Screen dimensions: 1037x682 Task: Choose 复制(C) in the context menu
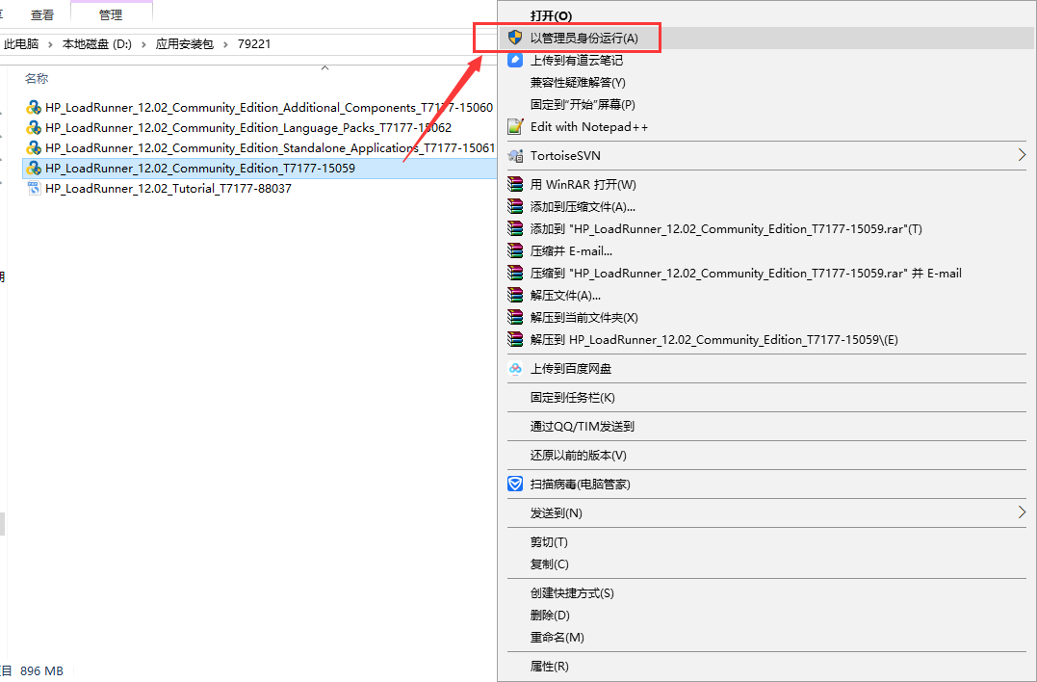(x=766, y=564)
